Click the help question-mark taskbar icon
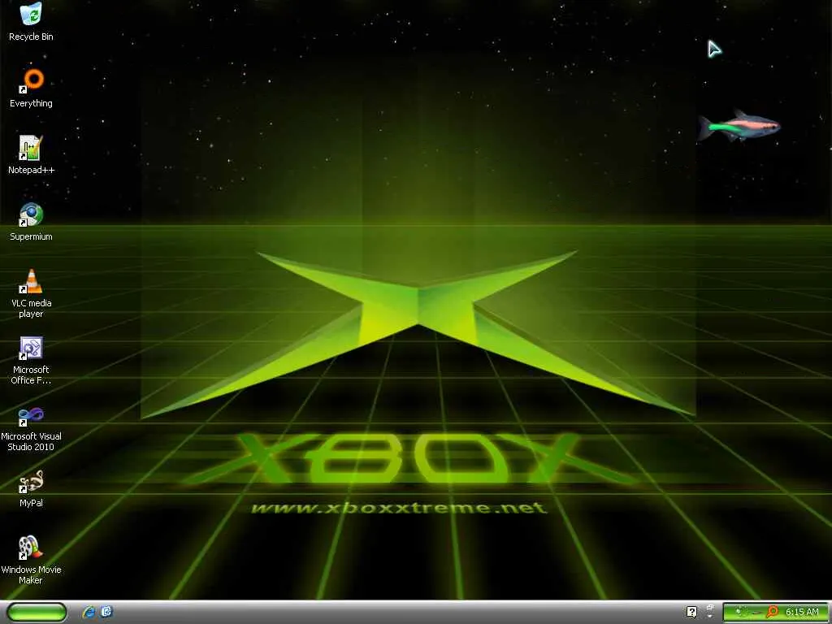The height and width of the screenshot is (624, 832). 691,612
